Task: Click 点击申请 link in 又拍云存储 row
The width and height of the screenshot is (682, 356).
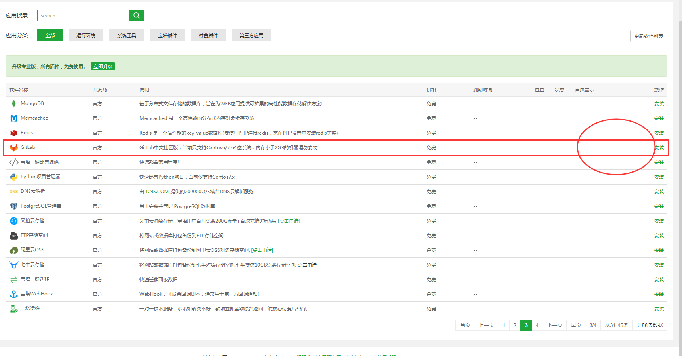Action: pyautogui.click(x=289, y=221)
